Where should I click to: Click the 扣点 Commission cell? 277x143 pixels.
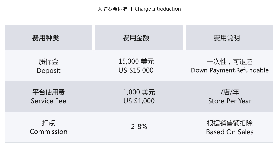[48, 127]
